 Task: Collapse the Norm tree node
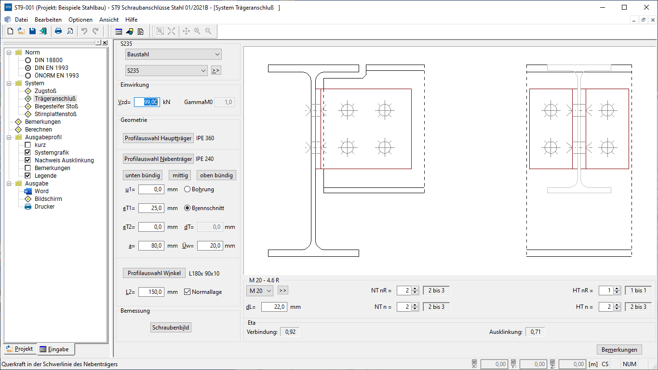9,53
